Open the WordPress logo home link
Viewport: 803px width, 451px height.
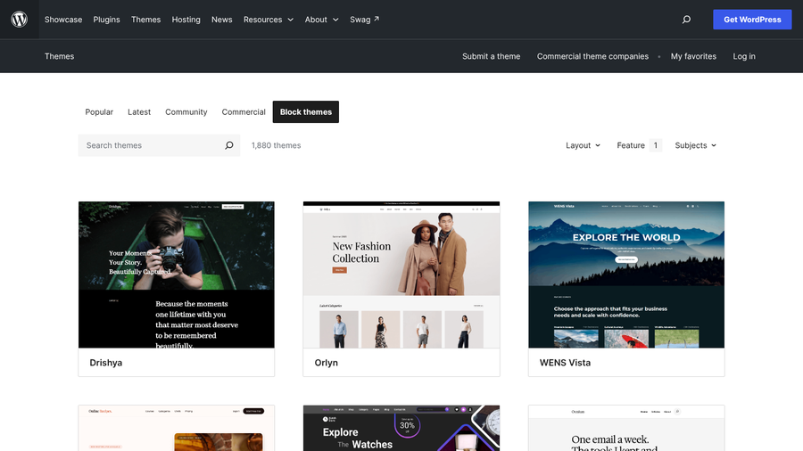click(20, 20)
